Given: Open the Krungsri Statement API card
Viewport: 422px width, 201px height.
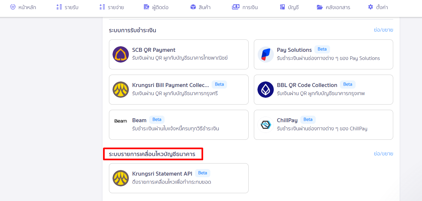Looking at the screenshot, I should click(179, 178).
